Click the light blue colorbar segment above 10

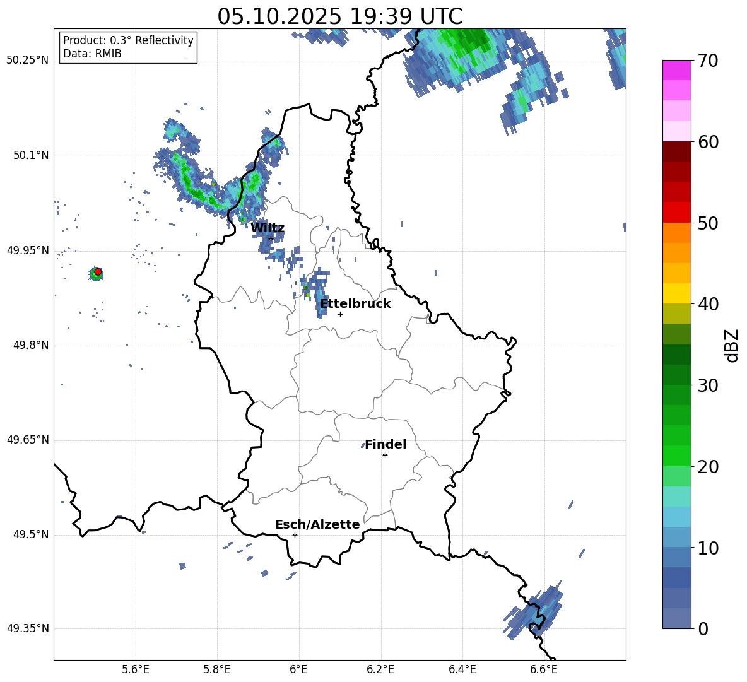(676, 537)
